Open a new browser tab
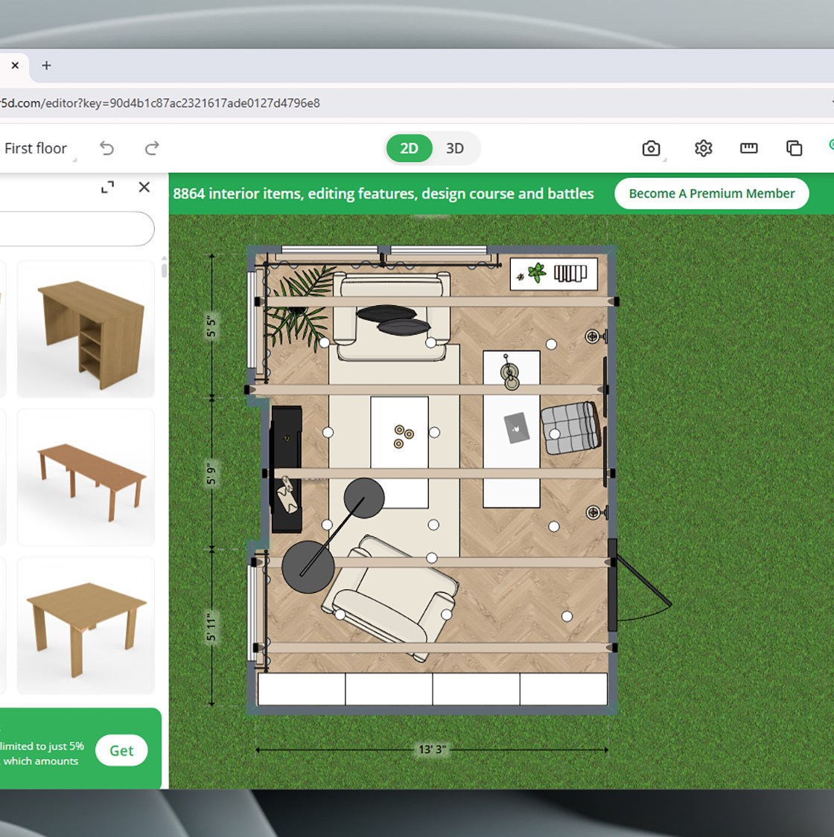This screenshot has height=837, width=834. (x=46, y=65)
